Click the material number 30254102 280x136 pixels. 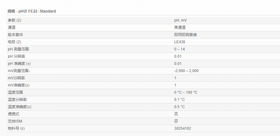(x=183, y=128)
